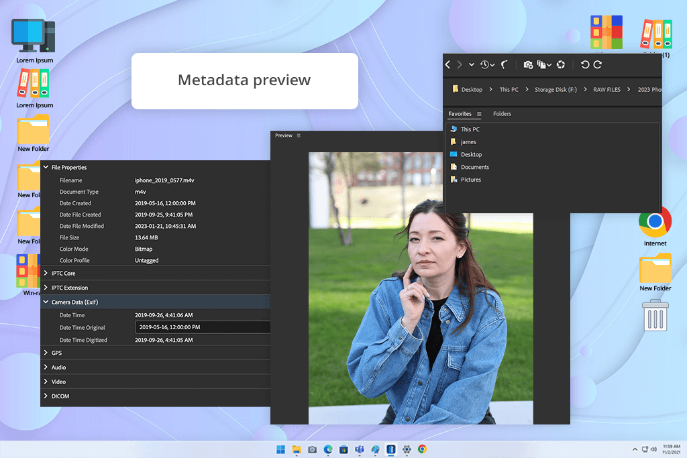
Task: Click the network icon in the system tray
Action: [645, 449]
